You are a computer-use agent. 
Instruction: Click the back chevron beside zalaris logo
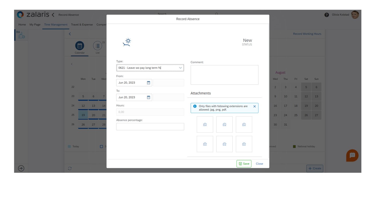point(53,15)
